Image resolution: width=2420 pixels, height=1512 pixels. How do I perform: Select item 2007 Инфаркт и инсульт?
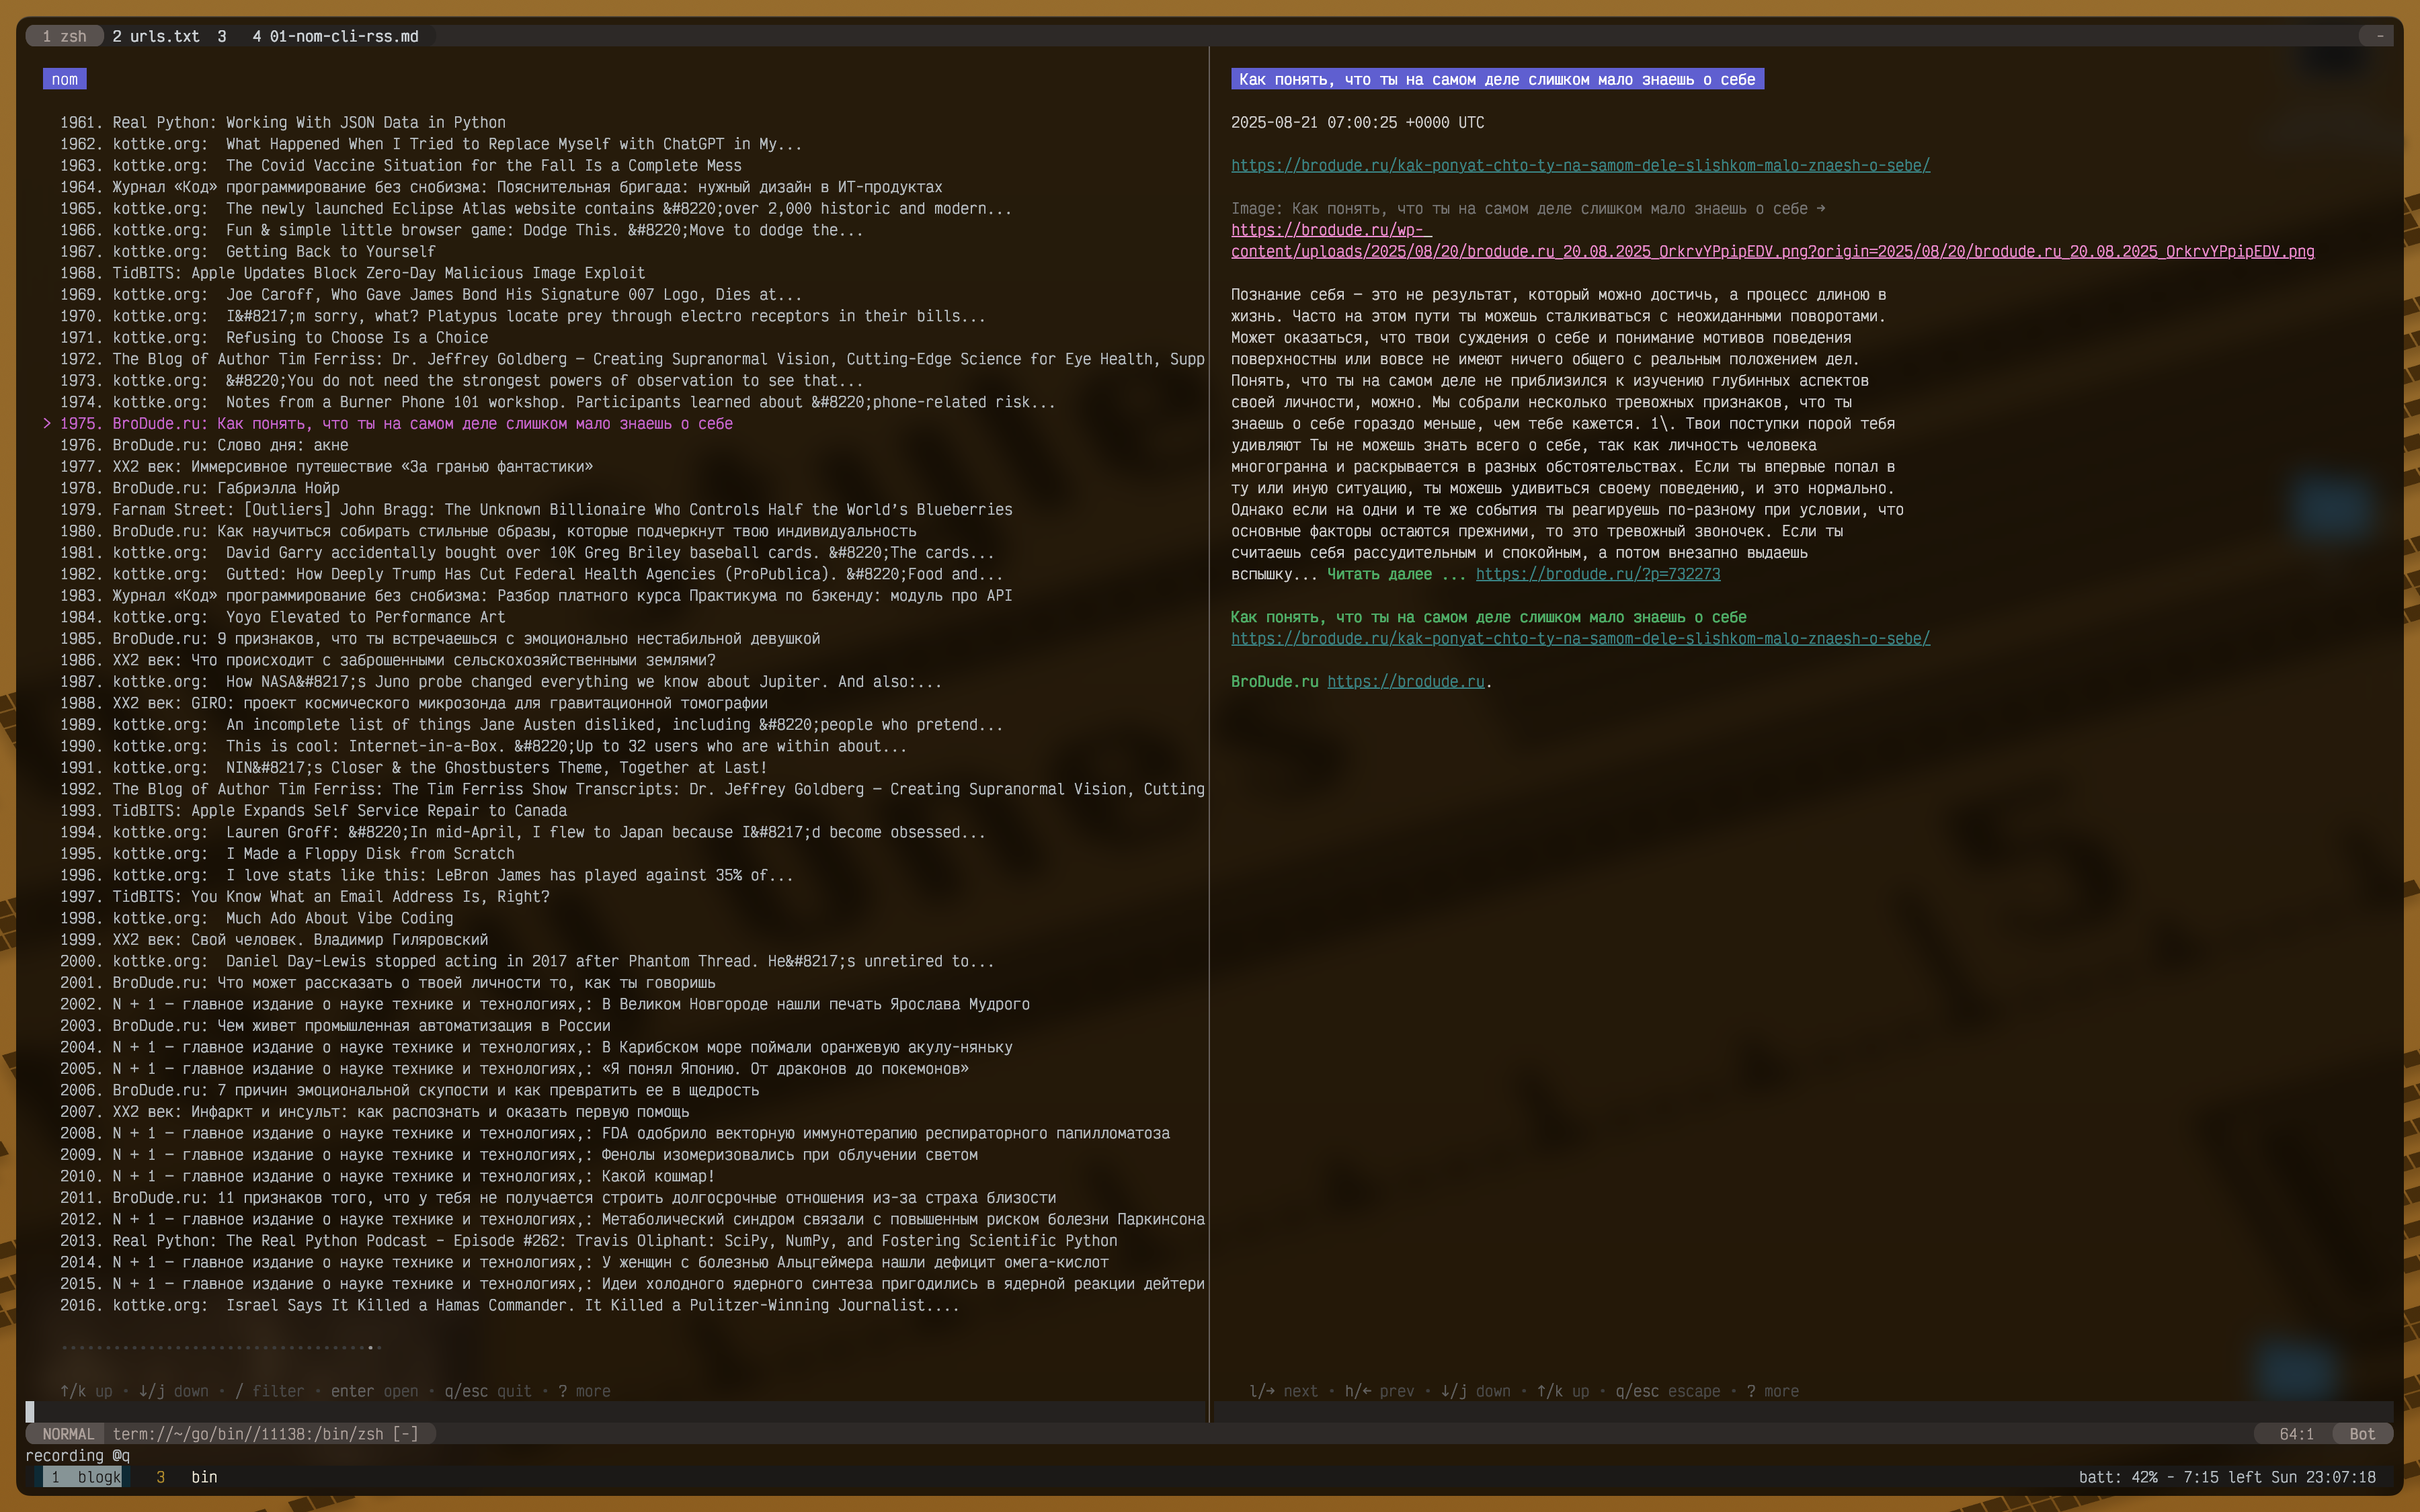[374, 1112]
